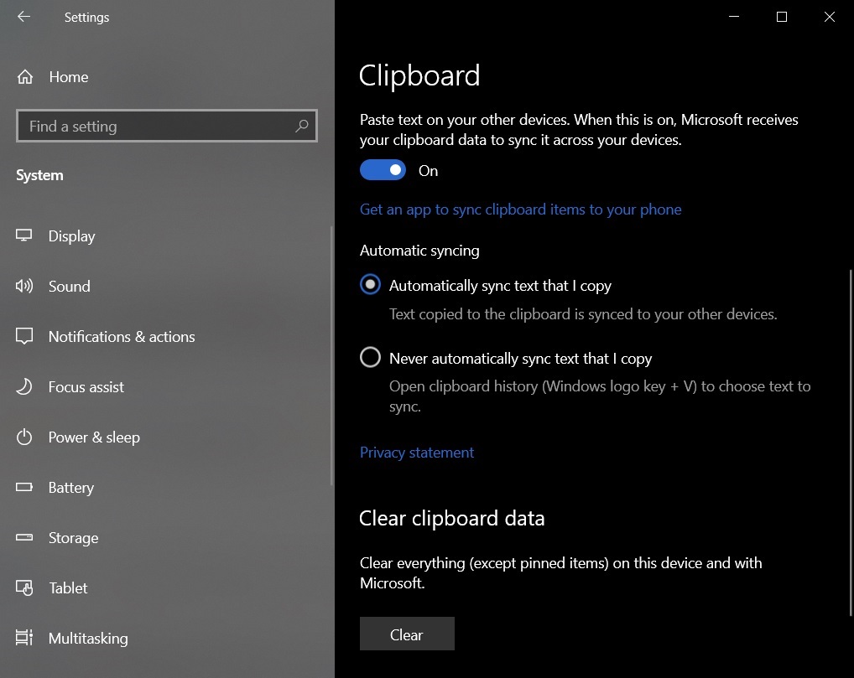
Task: Click the Find a setting search box
Action: 167,127
